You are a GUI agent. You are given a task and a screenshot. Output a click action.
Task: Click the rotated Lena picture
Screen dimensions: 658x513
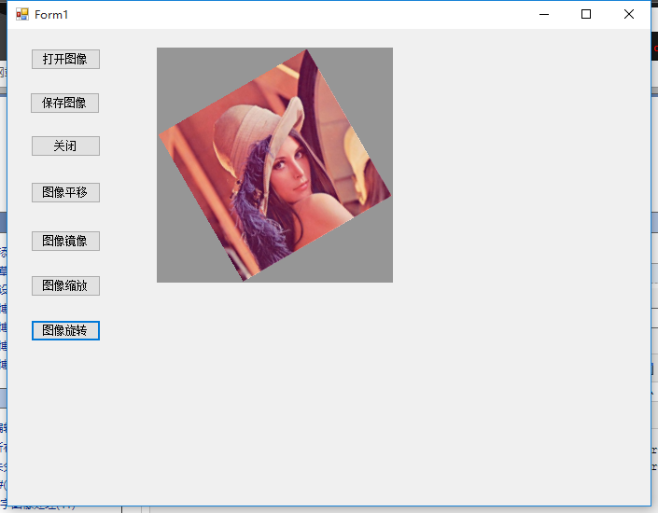coord(274,165)
